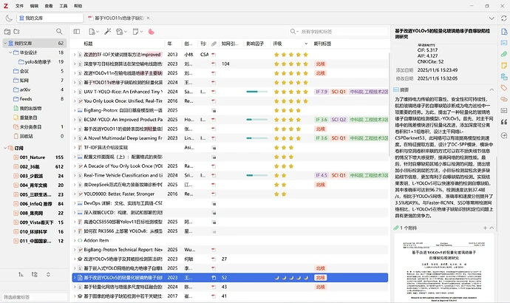The height and width of the screenshot is (303, 510).
Task: Switch to the 我的文库 tab
Action: point(50,18)
